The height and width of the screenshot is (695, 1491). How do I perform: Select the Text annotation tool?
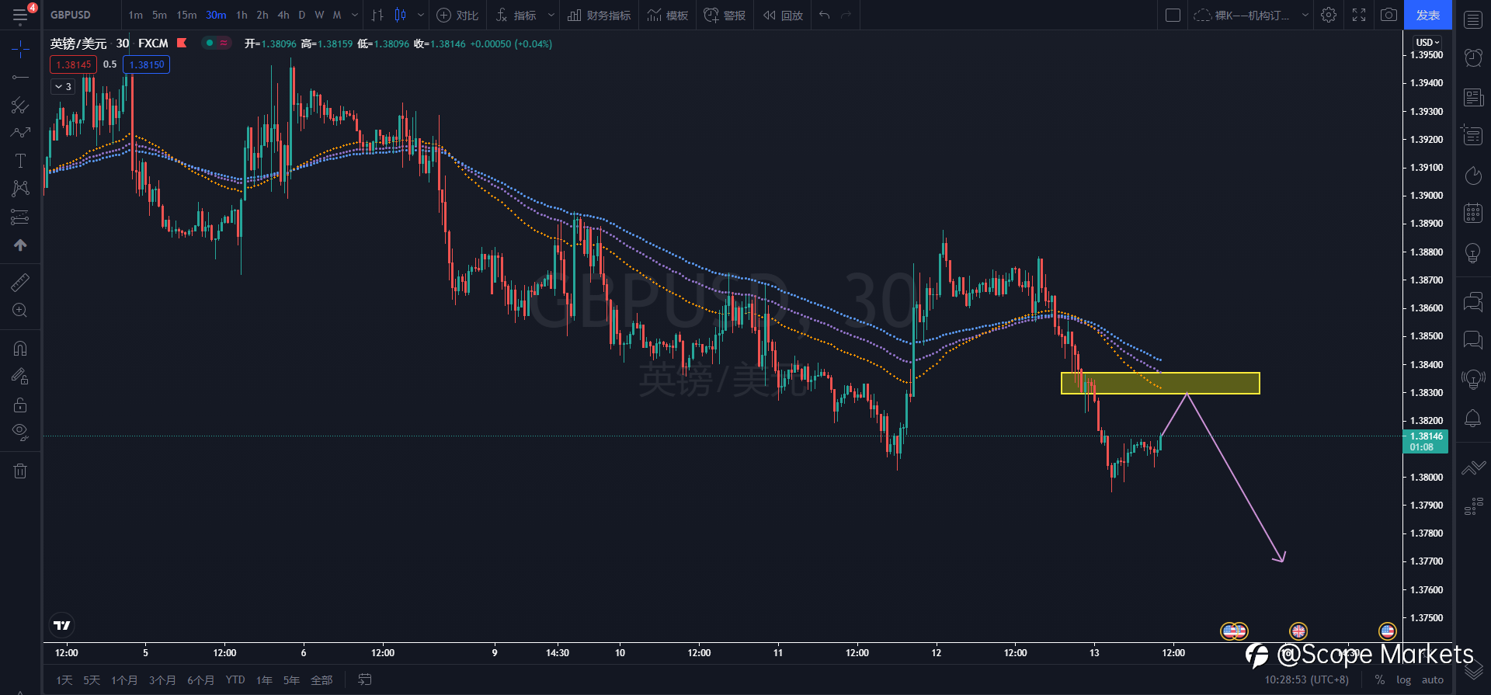20,161
